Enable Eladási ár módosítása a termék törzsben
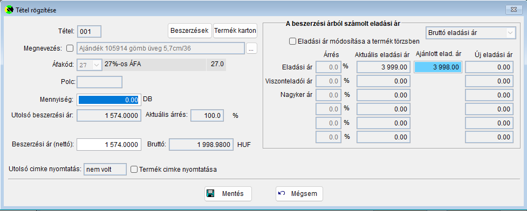Image resolution: width=527 pixels, height=211 pixels. click(x=292, y=41)
